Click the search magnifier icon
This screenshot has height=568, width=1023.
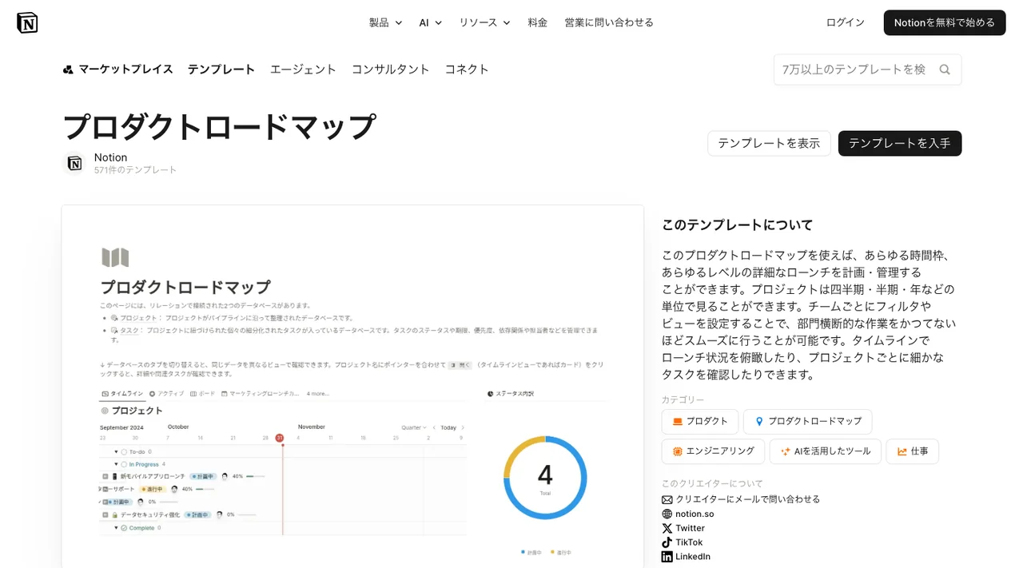click(945, 70)
